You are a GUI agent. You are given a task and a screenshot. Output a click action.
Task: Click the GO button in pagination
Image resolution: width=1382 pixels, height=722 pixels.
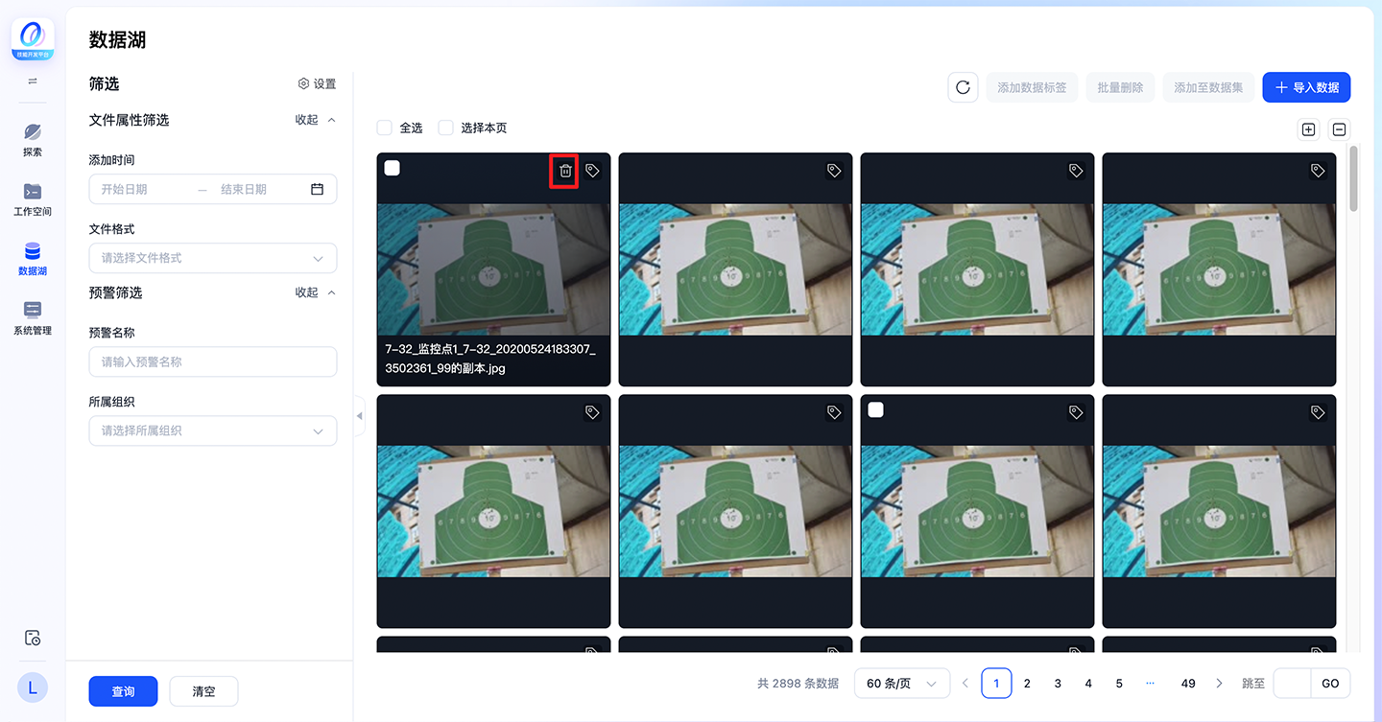(1330, 684)
